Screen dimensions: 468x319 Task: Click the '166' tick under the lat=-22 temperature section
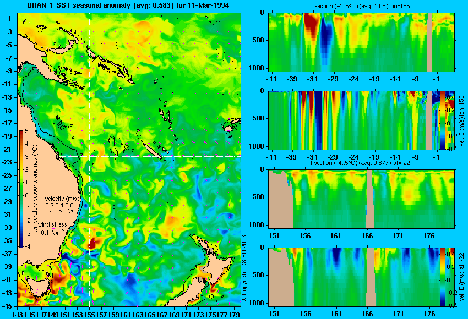(x=367, y=236)
